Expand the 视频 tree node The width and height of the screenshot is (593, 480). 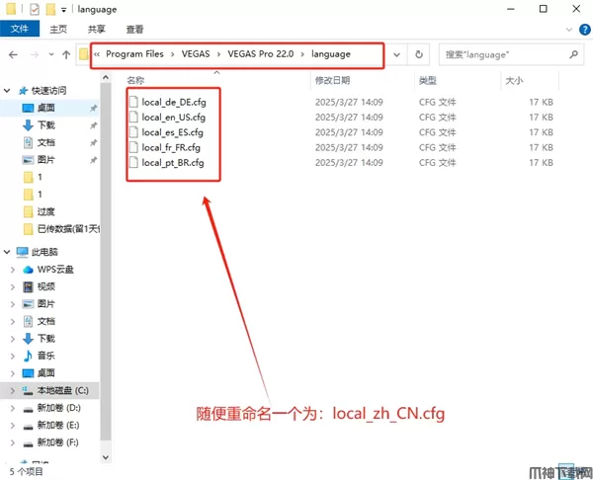click(13, 286)
